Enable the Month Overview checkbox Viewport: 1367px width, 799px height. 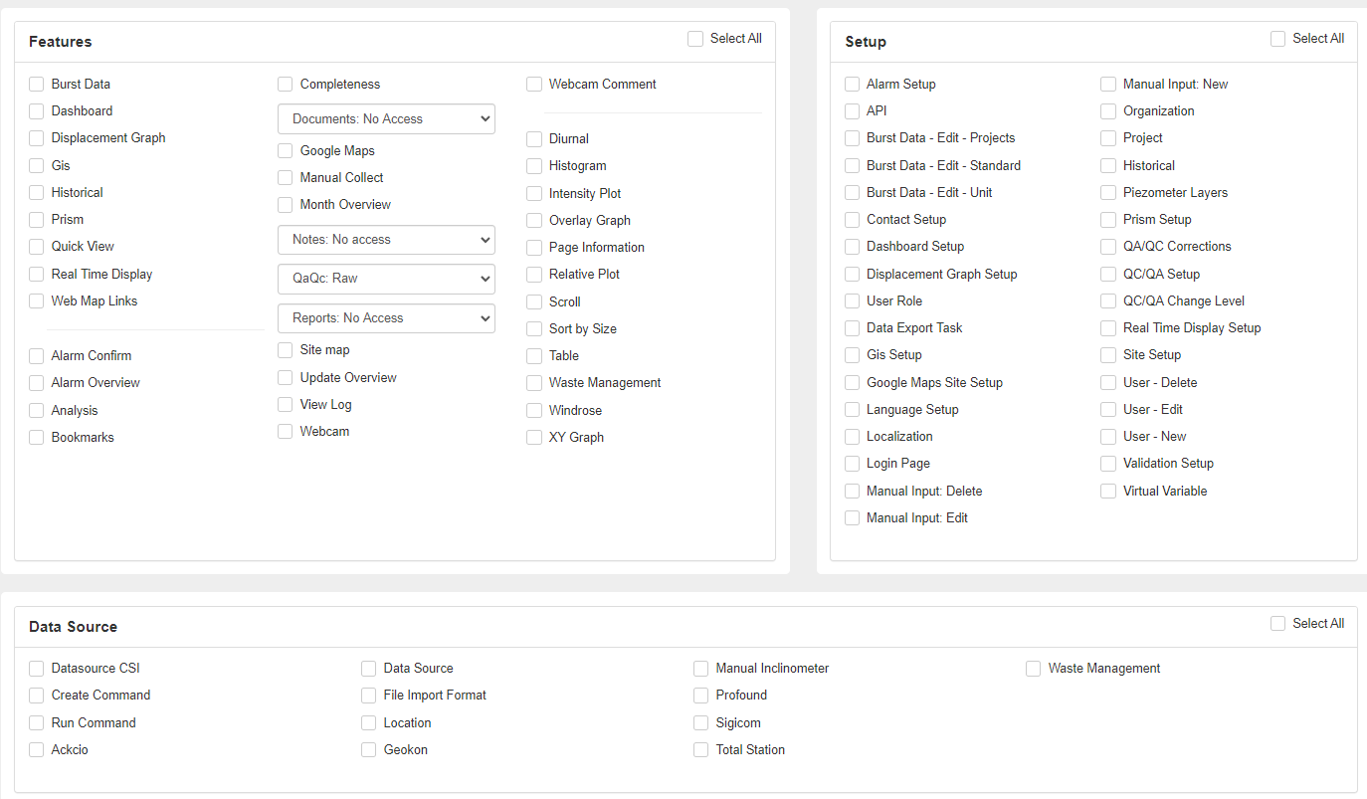coord(286,205)
